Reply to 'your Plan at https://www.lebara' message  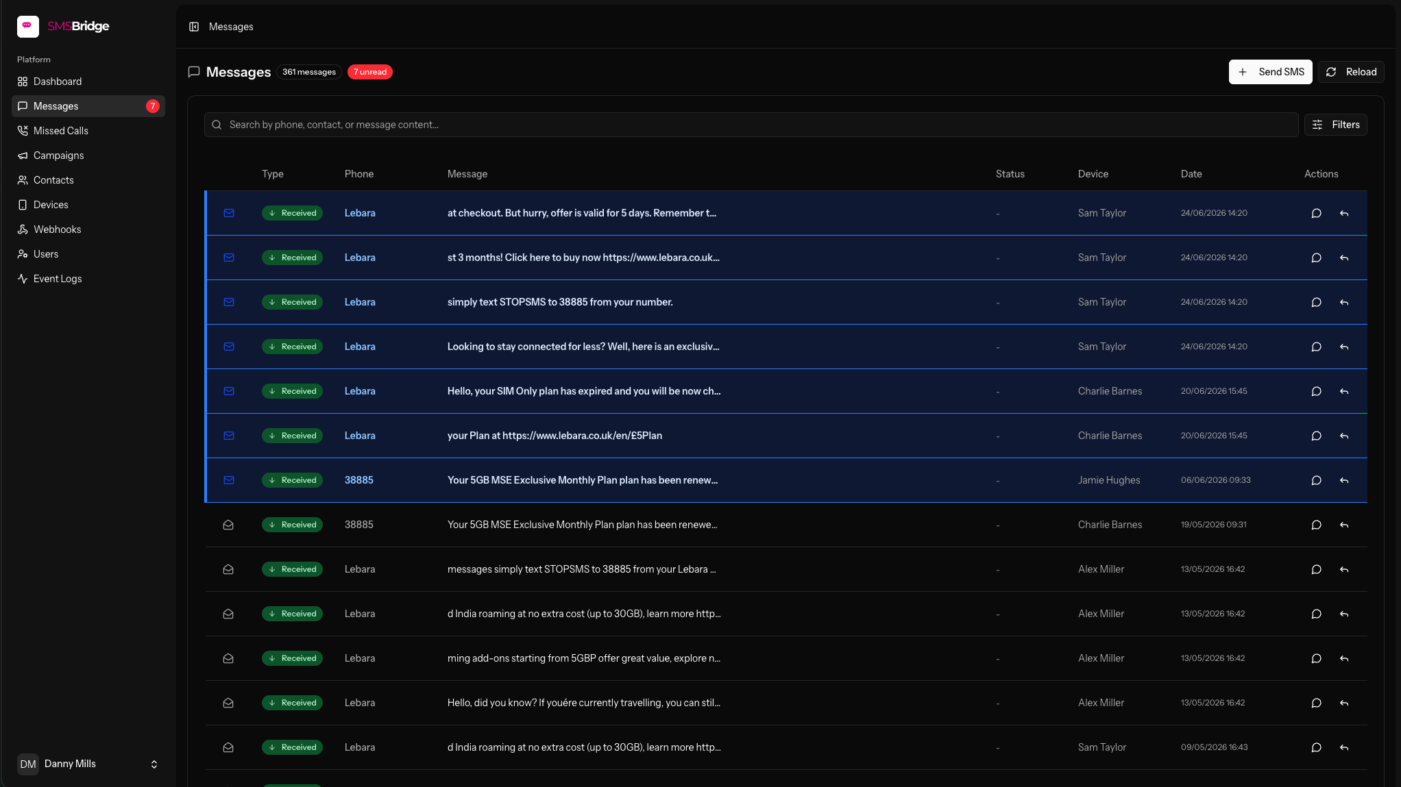coord(1343,436)
